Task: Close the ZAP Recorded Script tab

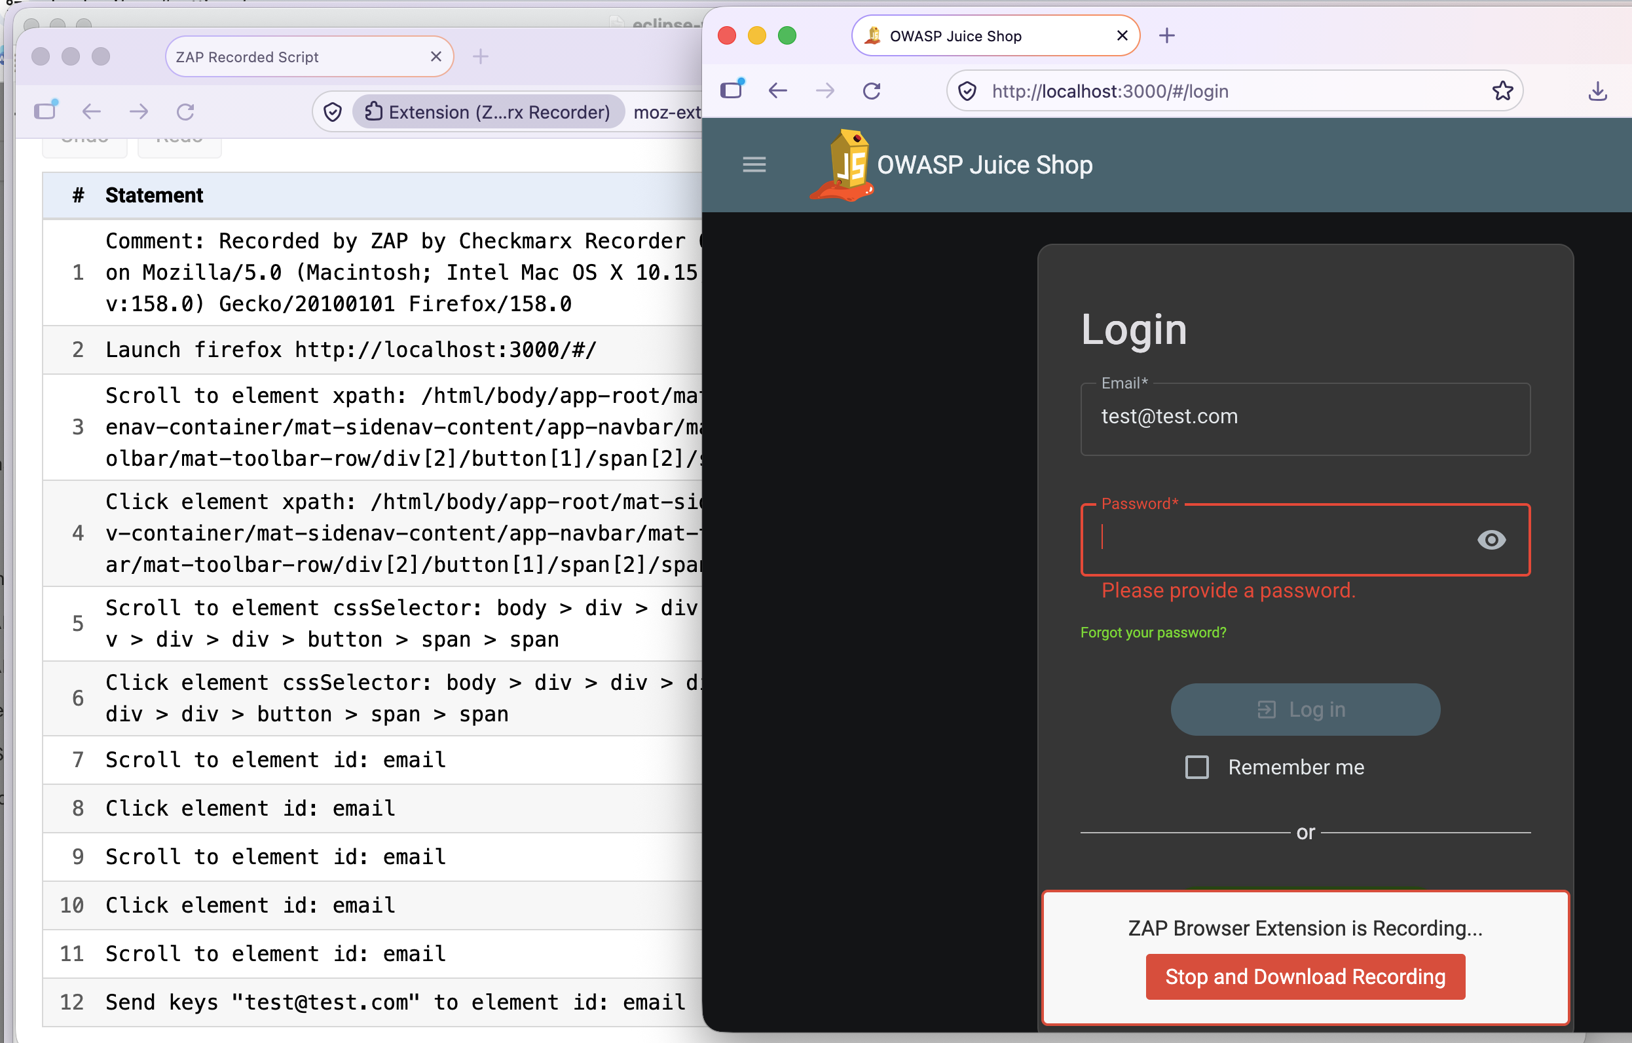Action: tap(436, 56)
